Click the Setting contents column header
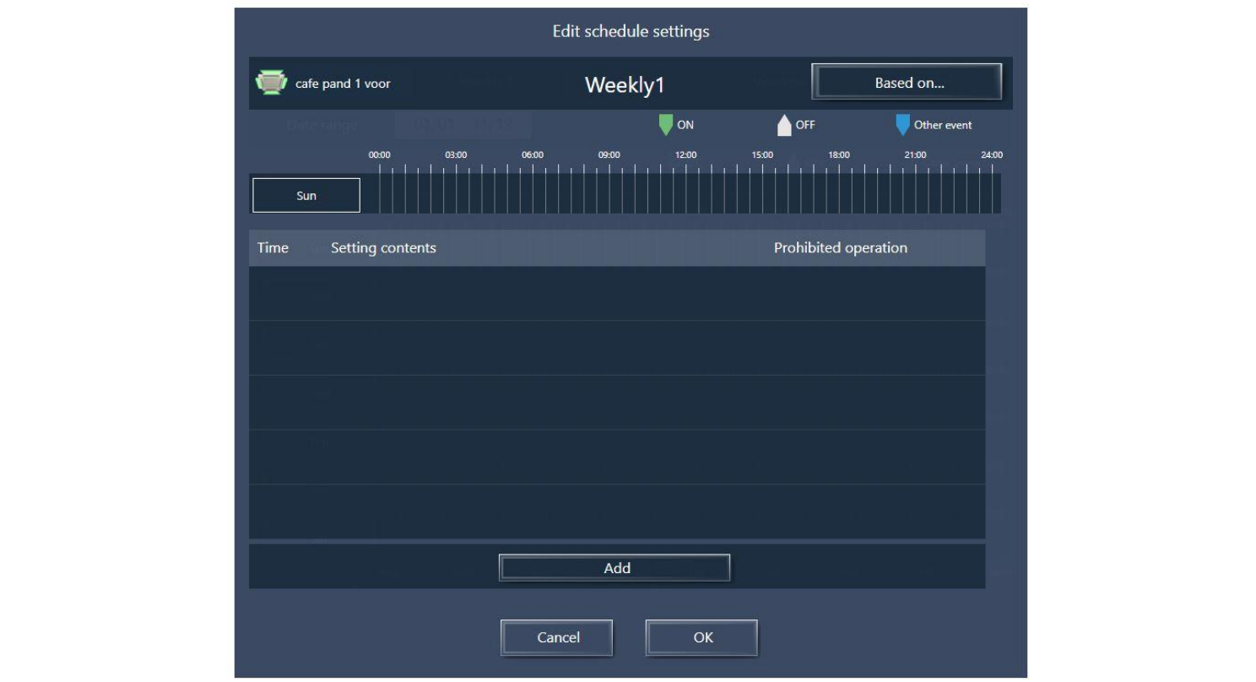Image resolution: width=1256 pixels, height=682 pixels. (383, 248)
